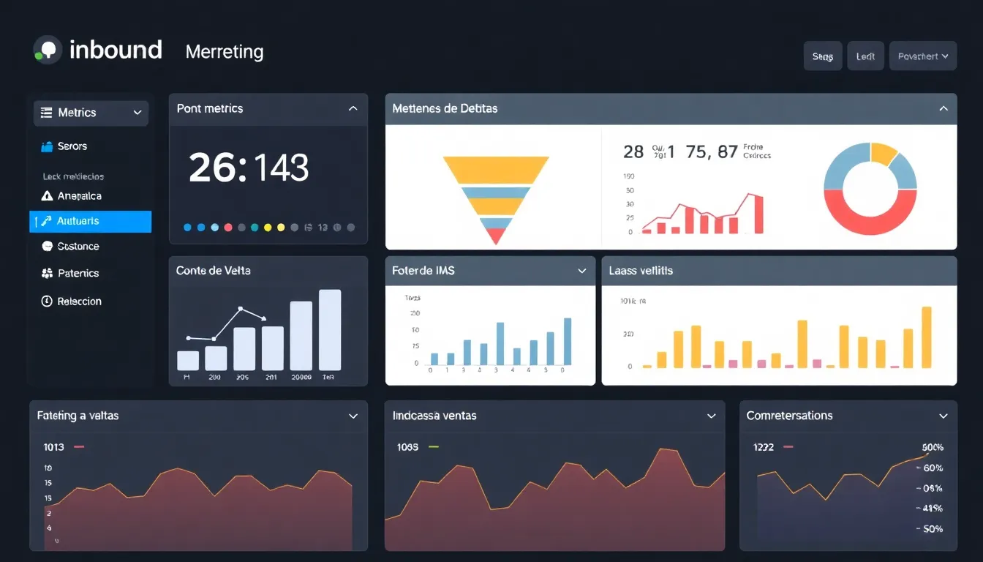Click the Releccion clock icon
The image size is (983, 562).
pos(47,301)
